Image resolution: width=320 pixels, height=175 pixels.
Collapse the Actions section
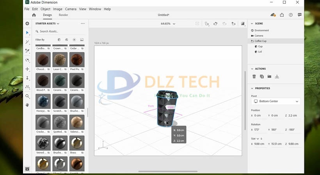tap(252, 69)
